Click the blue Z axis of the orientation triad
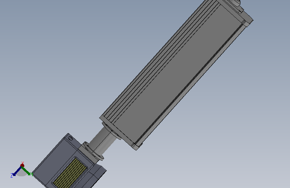This screenshot has width=290, height=188. pyautogui.click(x=17, y=171)
